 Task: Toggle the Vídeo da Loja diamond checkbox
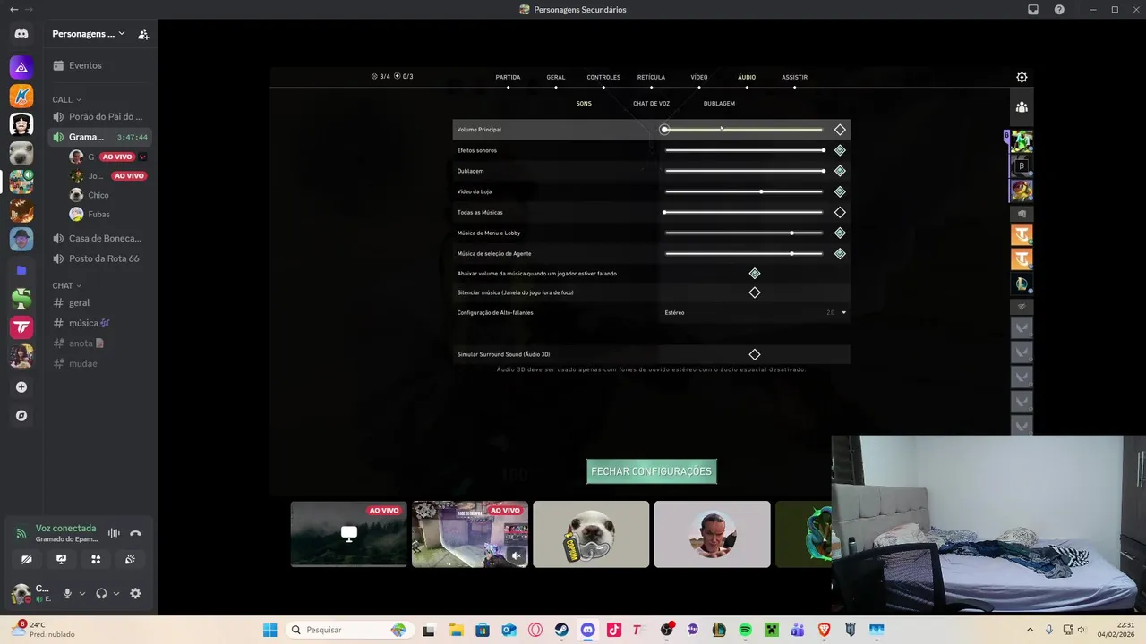tap(840, 191)
